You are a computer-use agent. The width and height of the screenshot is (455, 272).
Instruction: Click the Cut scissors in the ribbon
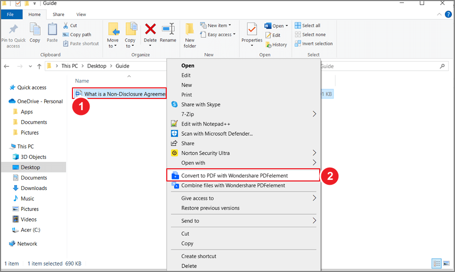[x=66, y=26]
